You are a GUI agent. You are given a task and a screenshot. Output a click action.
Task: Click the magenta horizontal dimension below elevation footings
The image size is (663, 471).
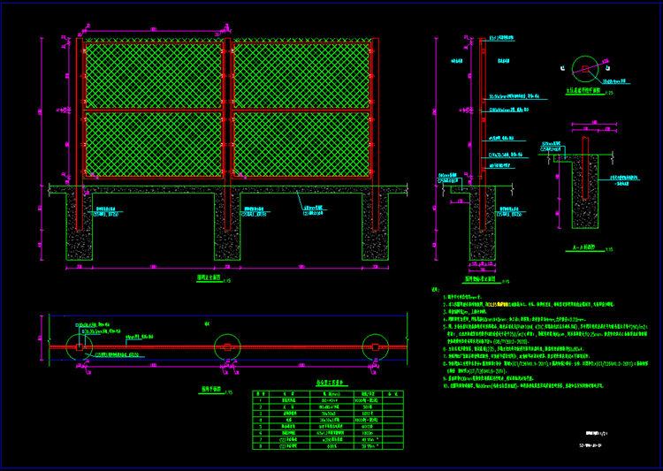(x=228, y=266)
